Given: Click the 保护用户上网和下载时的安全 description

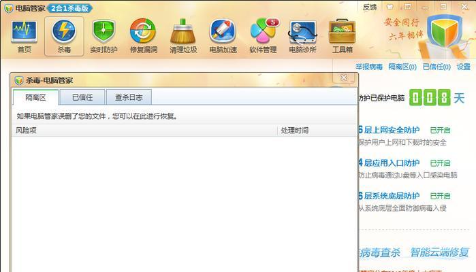Looking at the screenshot, I should [x=402, y=142].
